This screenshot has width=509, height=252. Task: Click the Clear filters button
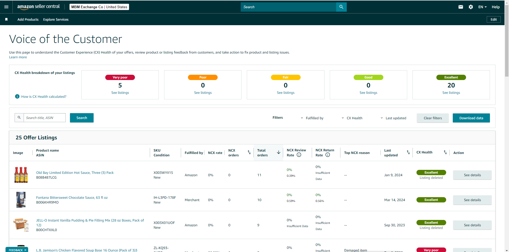433,118
